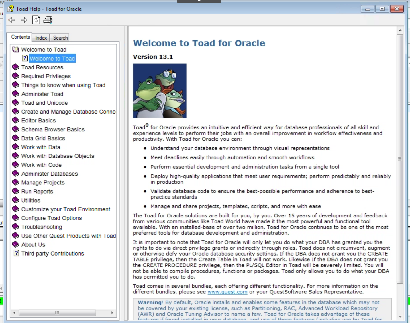The width and height of the screenshot is (410, 323).
Task: Click the book icon beside Troubleshooting
Action: click(15, 227)
